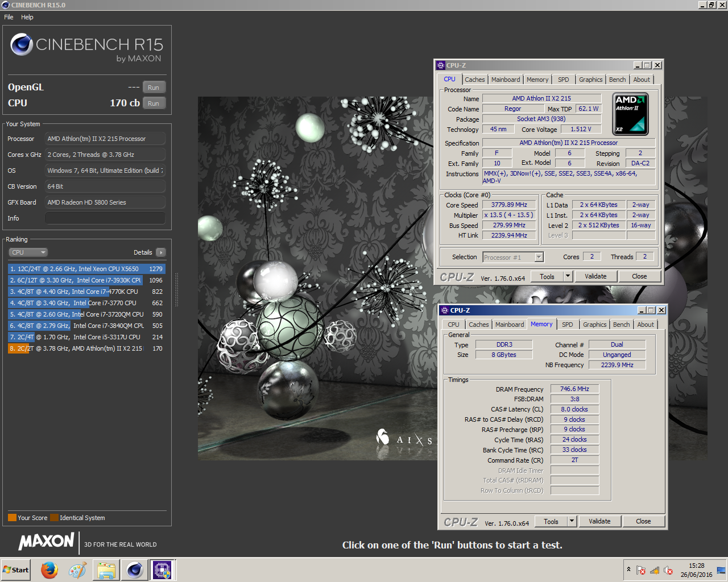Open Graphics tab in upper CPU-Z window
The image size is (728, 582).
[590, 80]
